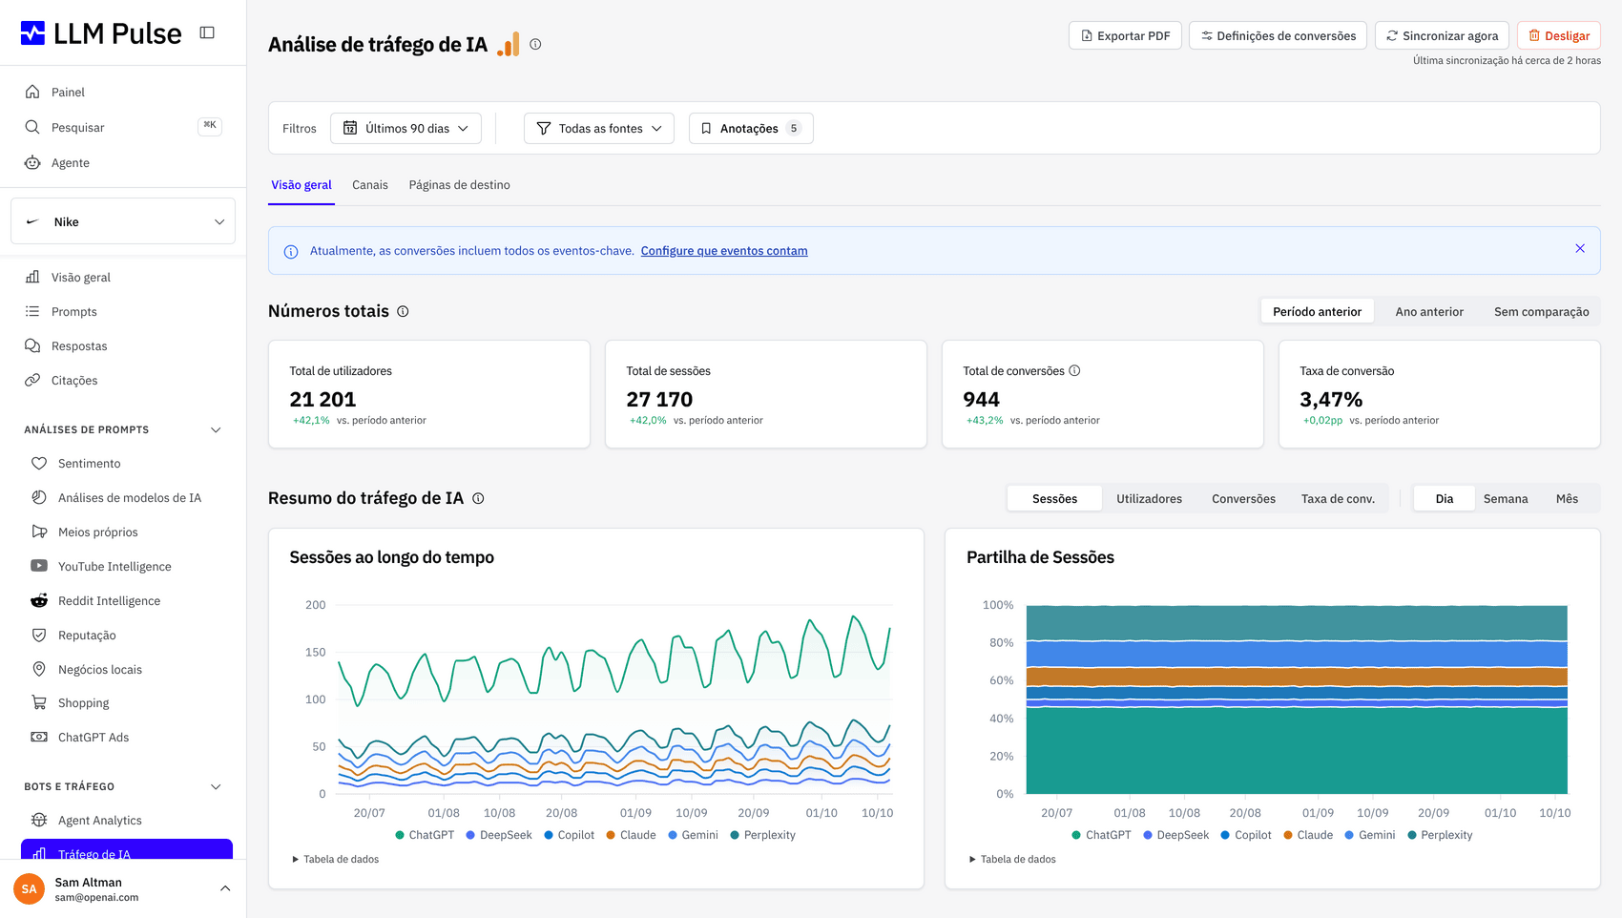This screenshot has width=1622, height=918.
Task: Select the Visão geral tab
Action: coord(302,185)
